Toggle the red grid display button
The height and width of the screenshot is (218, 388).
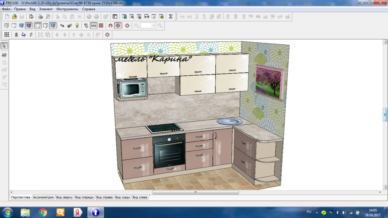[101, 25]
